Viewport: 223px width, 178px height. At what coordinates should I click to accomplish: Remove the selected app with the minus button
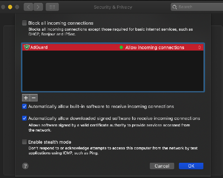[33, 98]
